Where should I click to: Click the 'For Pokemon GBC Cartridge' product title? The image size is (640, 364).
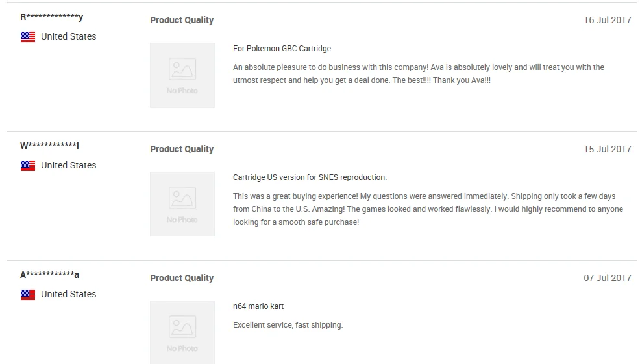pos(282,49)
